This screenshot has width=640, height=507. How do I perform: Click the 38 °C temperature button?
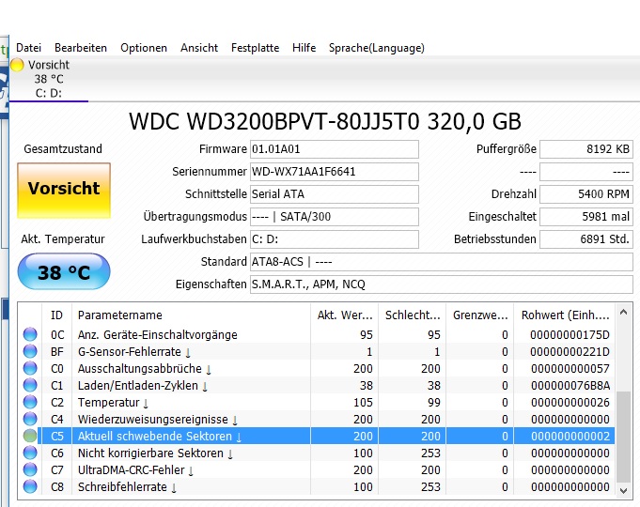[64, 271]
